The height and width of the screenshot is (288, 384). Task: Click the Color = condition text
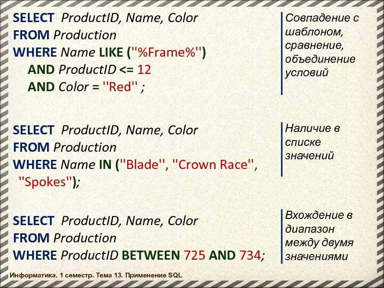coord(79,87)
